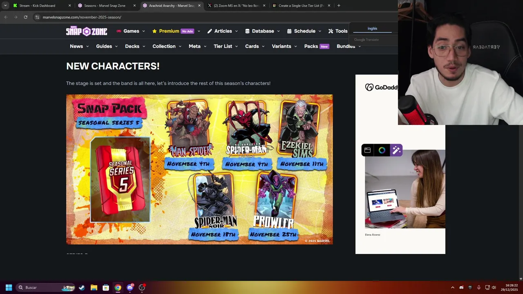Launch Steam from the taskbar
The width and height of the screenshot is (523, 294).
pos(82,287)
